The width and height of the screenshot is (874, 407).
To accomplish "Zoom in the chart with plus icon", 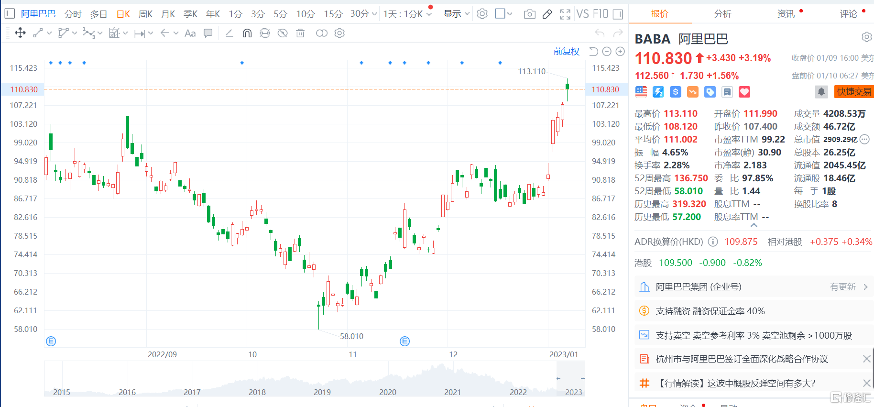I will coord(620,51).
